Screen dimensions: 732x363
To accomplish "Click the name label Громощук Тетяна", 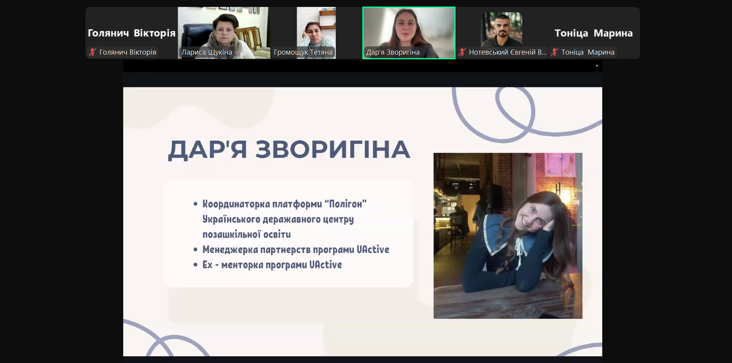I will (x=303, y=52).
